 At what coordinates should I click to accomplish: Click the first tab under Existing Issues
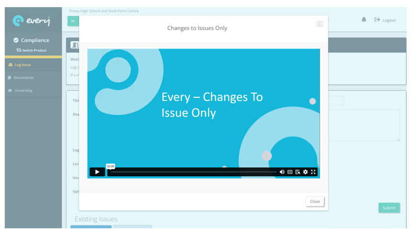click(91, 227)
